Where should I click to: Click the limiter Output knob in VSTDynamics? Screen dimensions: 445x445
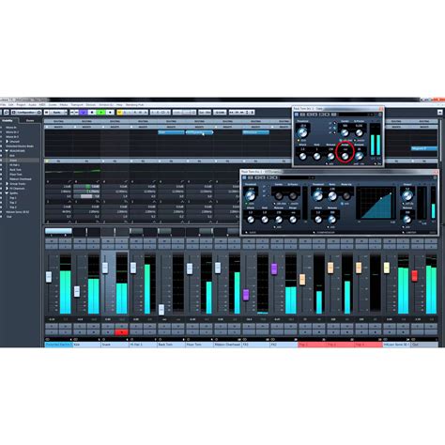pos(407,196)
